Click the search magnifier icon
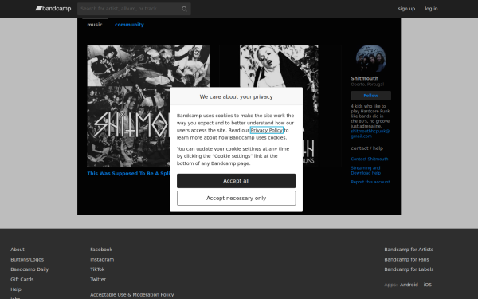This screenshot has width=478, height=299. pos(184,9)
